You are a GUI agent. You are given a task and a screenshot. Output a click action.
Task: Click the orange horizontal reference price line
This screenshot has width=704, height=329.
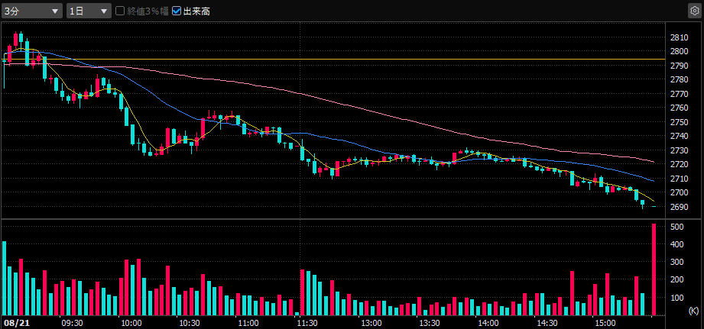pyautogui.click(x=333, y=59)
